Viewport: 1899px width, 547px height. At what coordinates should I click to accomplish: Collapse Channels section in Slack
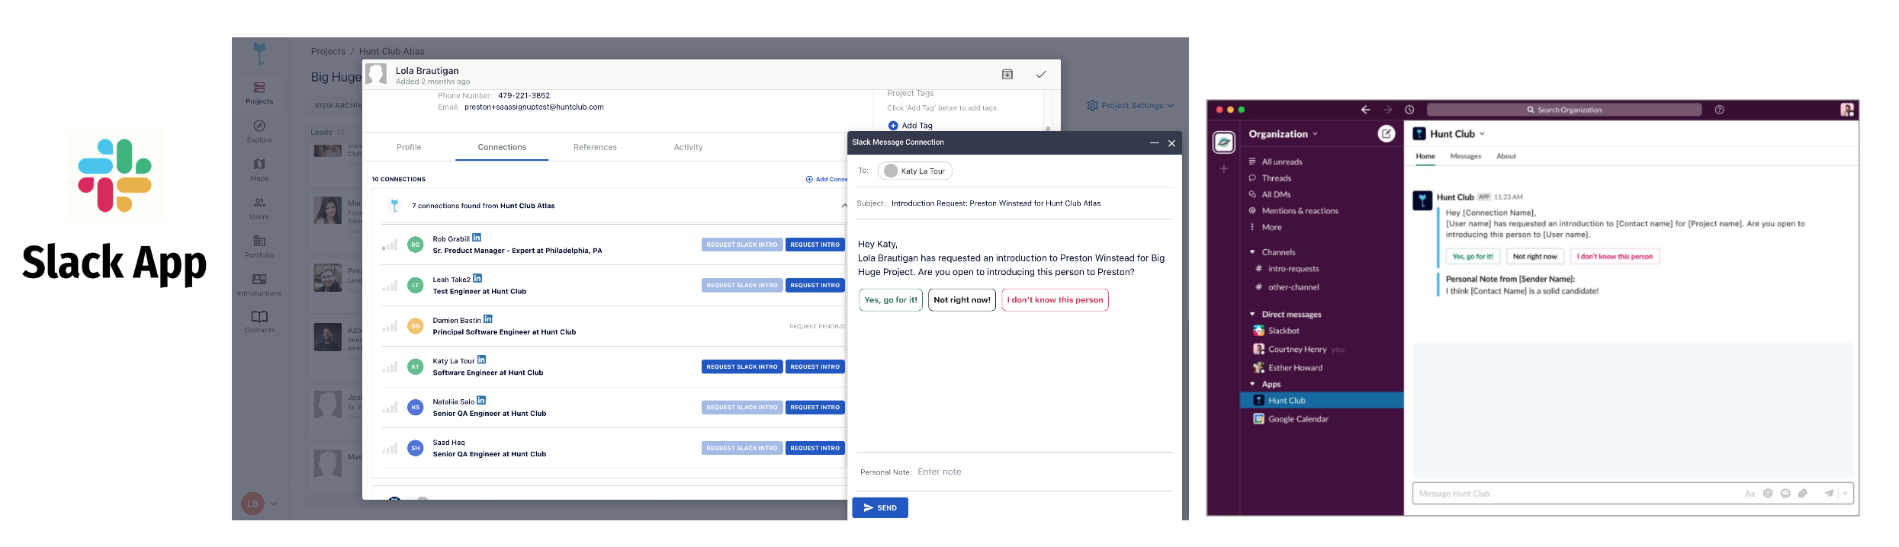pyautogui.click(x=1252, y=252)
